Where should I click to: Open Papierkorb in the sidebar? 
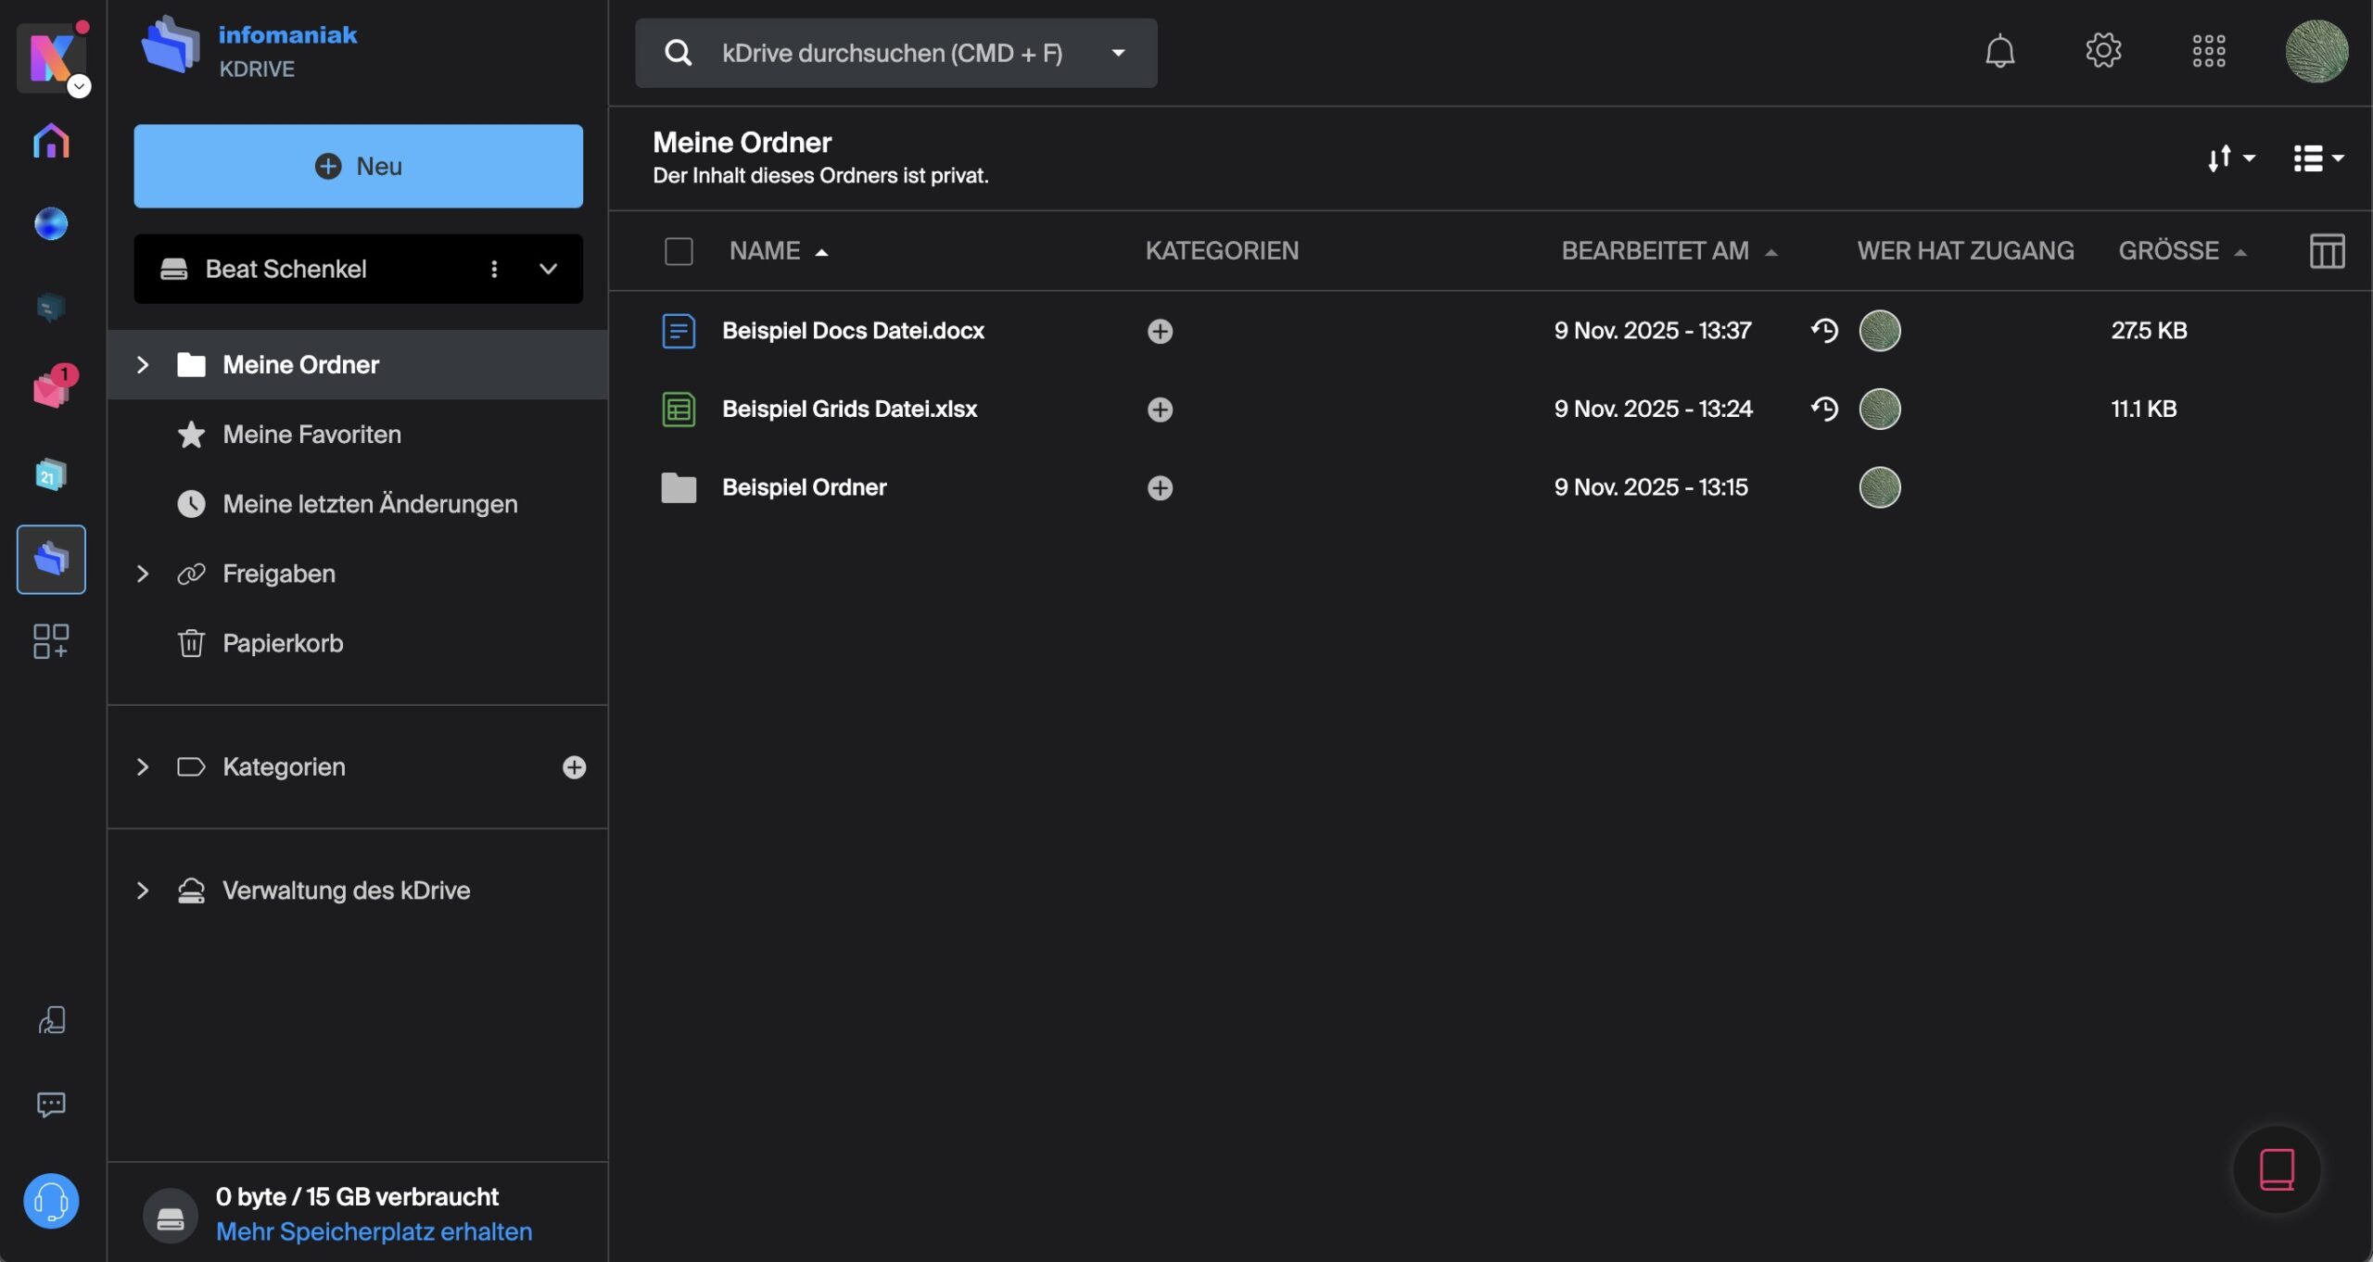283,643
